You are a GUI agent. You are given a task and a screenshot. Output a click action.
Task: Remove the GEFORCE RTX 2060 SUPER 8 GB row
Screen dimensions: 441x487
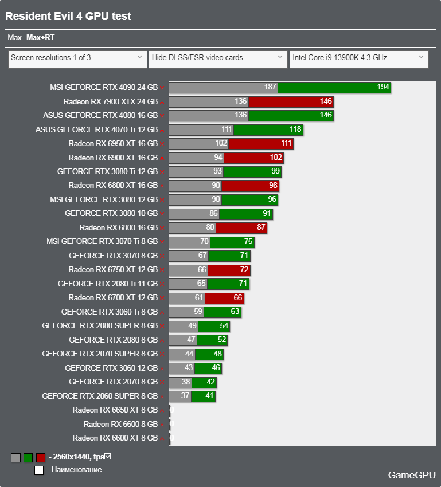pyautogui.click(x=162, y=396)
